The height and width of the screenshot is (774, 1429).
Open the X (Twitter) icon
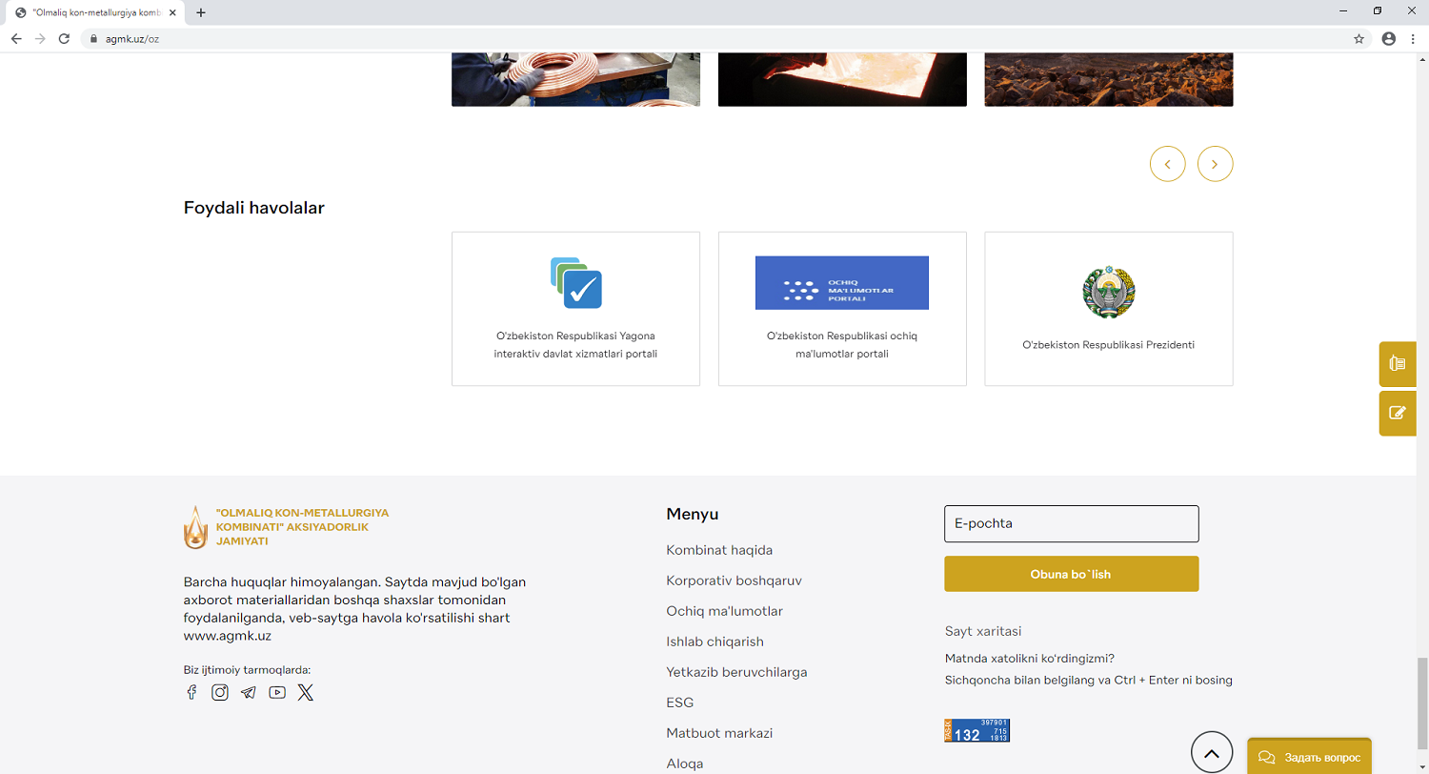[x=305, y=693]
